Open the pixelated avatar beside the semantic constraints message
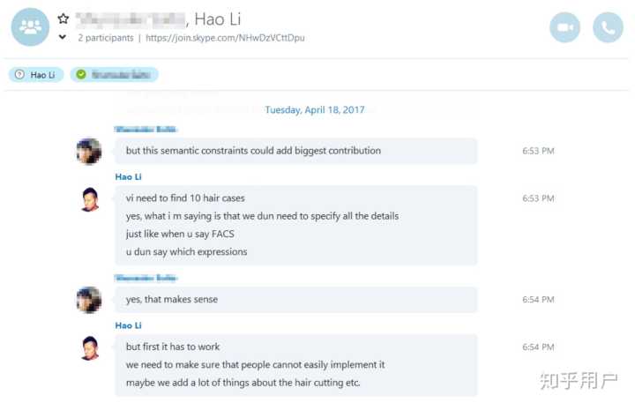The height and width of the screenshot is (403, 635). pyautogui.click(x=89, y=151)
